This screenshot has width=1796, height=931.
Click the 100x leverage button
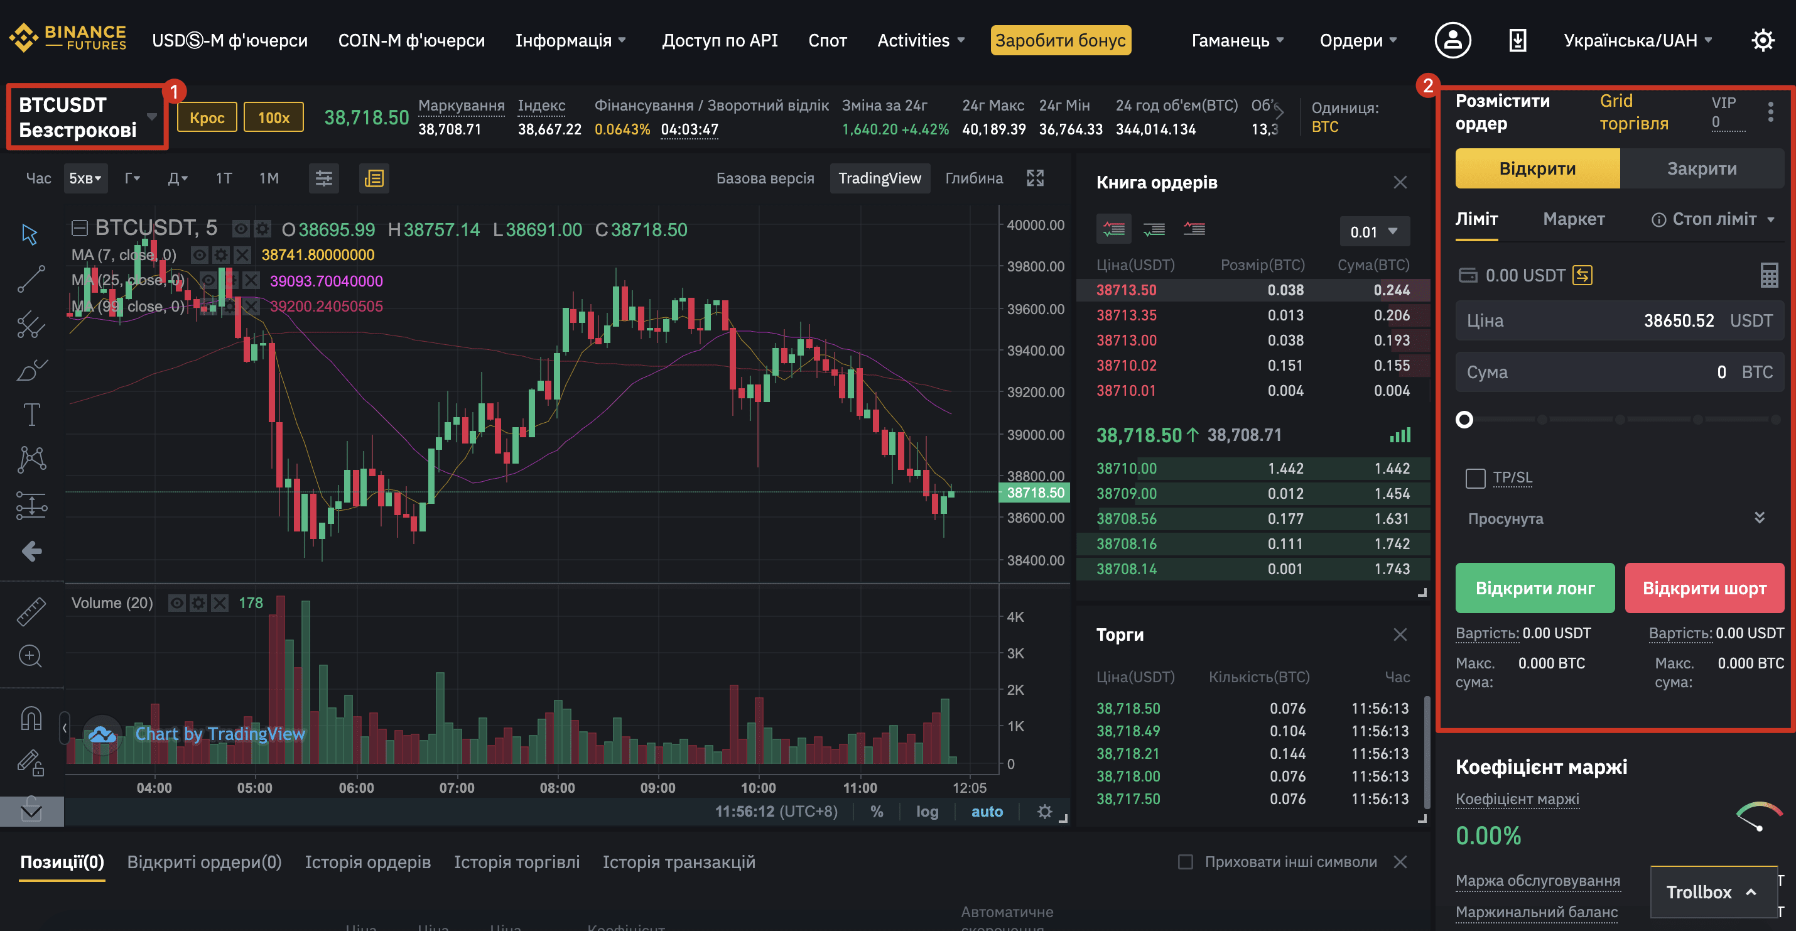(x=273, y=117)
